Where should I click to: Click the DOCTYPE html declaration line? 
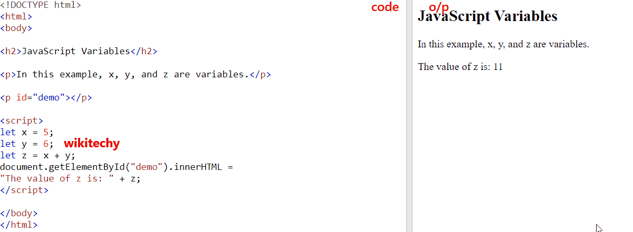41,6
